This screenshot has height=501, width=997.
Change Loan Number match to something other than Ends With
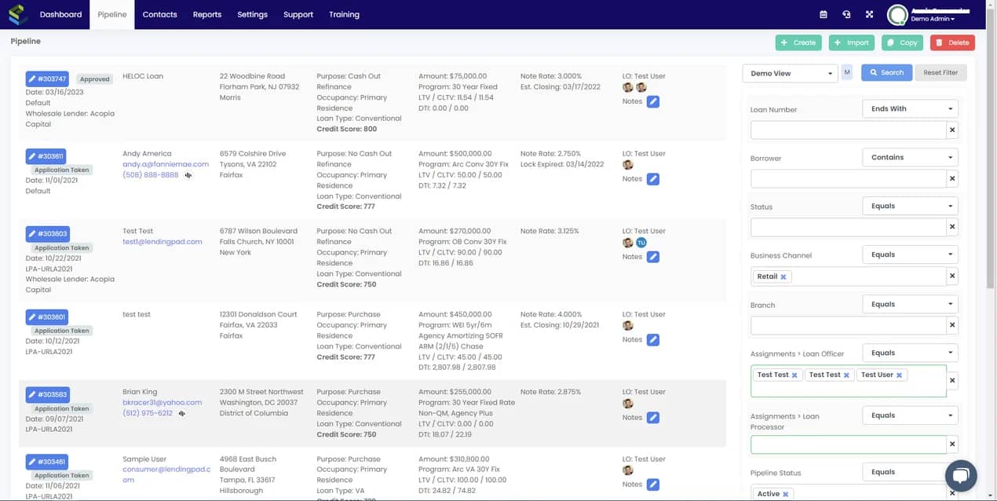[x=910, y=109]
